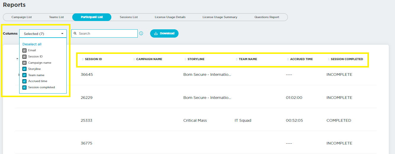Toggle the Email column checkbox
Screen dimensions: 395x154
tap(25, 50)
